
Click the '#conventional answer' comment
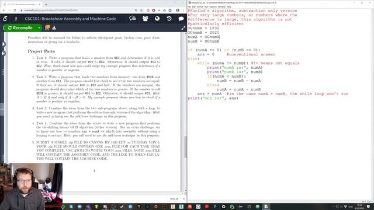(251, 54)
